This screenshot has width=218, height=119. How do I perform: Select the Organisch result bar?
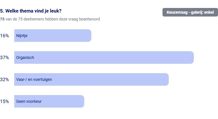[104, 58]
